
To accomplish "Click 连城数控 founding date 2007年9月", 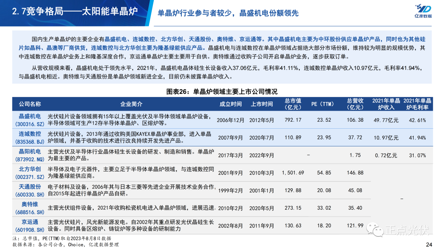I will (231, 138).
